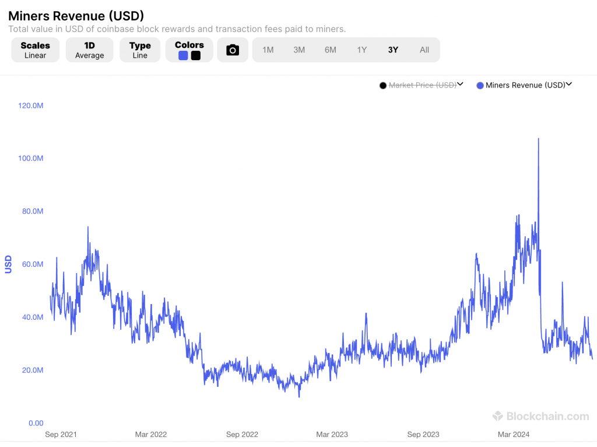
Task: Select the 1M time range
Action: click(x=268, y=50)
